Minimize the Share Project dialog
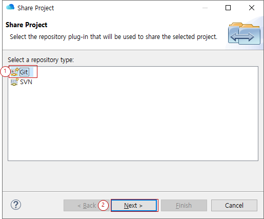Screen dimensions: 264x219 pyautogui.click(x=205, y=8)
